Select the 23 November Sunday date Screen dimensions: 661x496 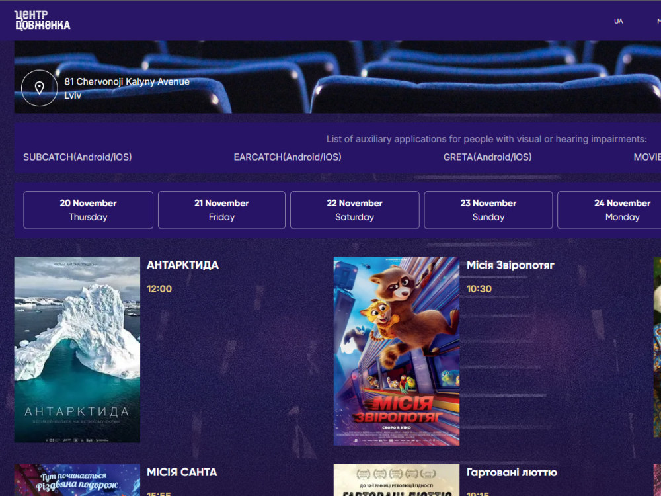488,210
